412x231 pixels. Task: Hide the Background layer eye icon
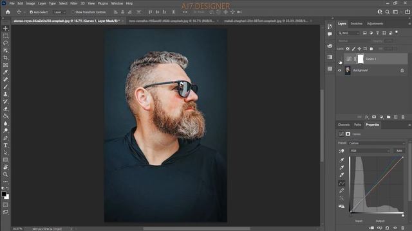coord(340,71)
